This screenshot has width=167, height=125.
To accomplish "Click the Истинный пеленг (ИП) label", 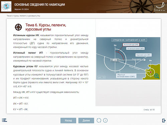I will (135, 48).
